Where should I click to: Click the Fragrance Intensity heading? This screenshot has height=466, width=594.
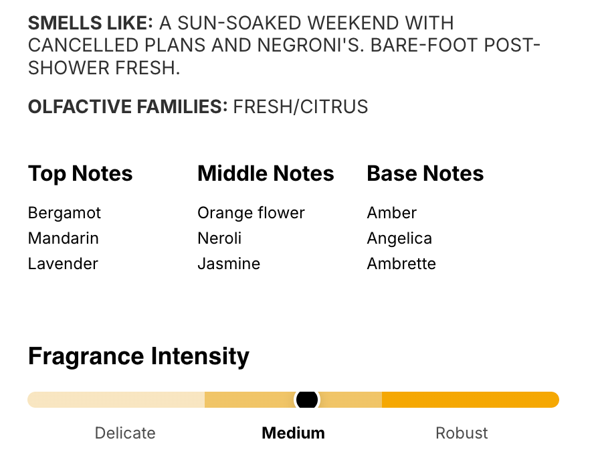tap(138, 356)
